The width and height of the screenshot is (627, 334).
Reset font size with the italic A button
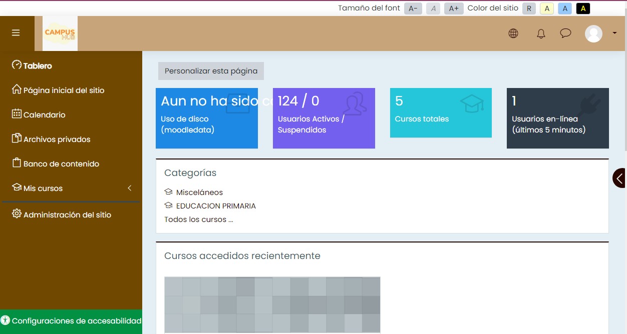click(433, 8)
